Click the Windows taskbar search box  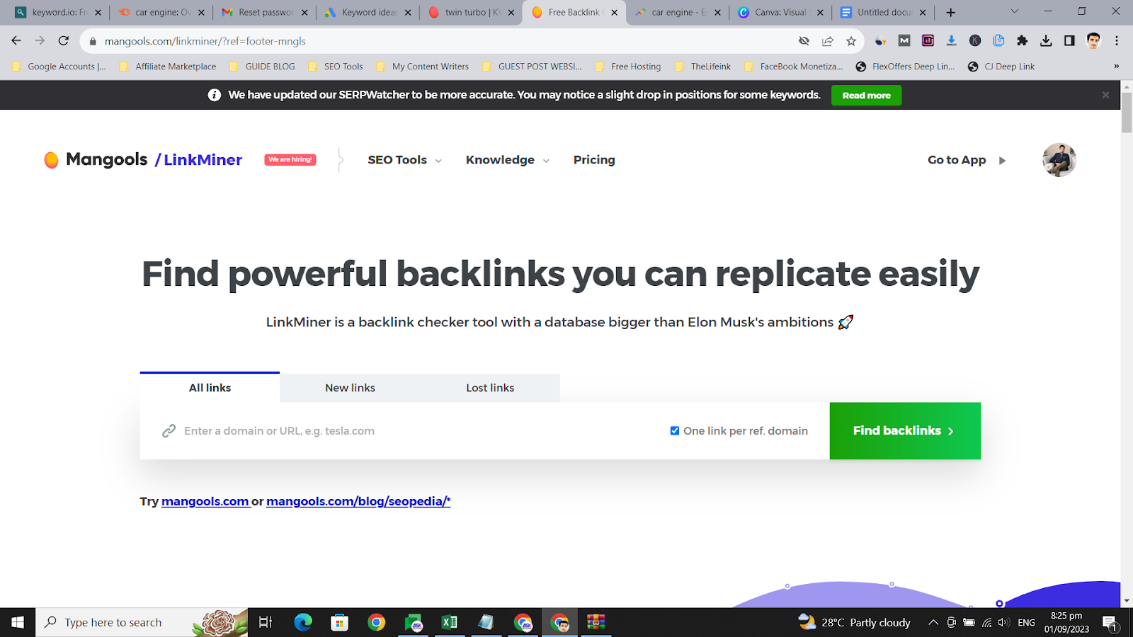pyautogui.click(x=142, y=622)
